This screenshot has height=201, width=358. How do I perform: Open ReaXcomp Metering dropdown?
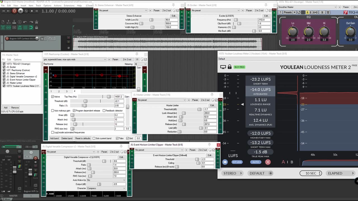tap(140, 64)
